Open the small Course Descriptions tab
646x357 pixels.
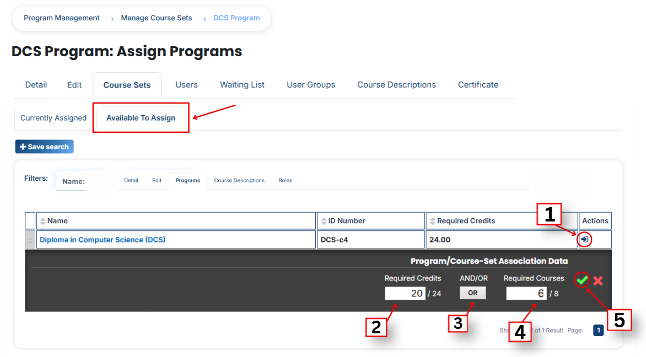239,180
